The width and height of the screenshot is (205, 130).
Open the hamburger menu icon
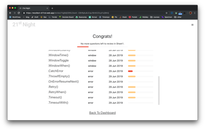coord(192,25)
